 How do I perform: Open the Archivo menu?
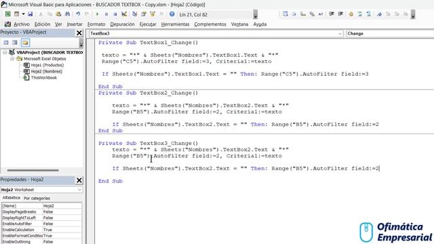click(x=21, y=24)
